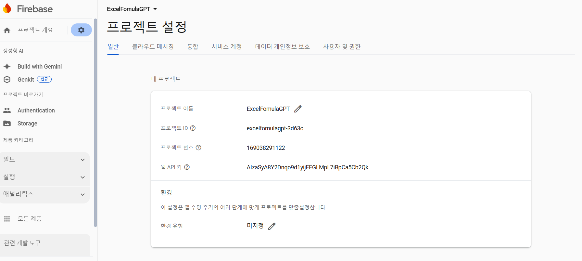Screen dimensions: 582x261
Task: Click the 환경 section heading
Action: click(x=166, y=192)
